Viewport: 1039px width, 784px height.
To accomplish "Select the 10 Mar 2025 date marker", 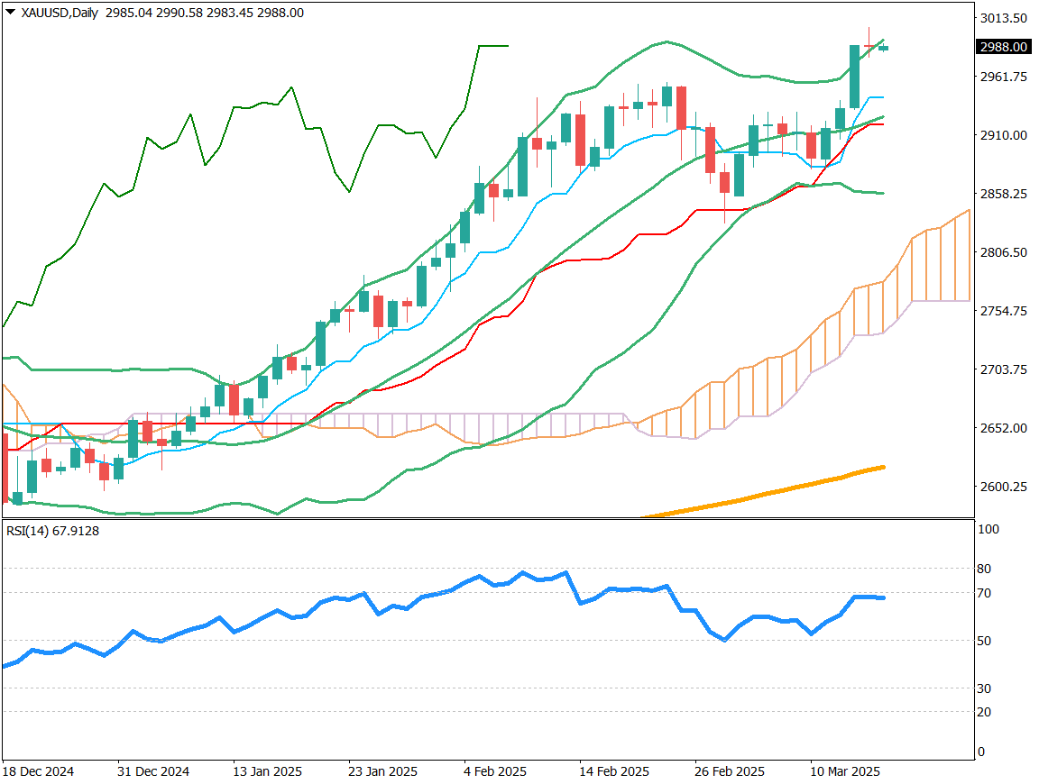I will coord(845,772).
